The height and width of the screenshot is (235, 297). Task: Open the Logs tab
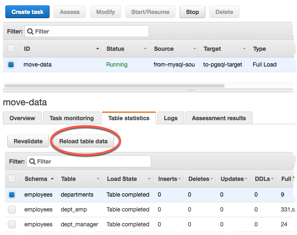point(171,118)
